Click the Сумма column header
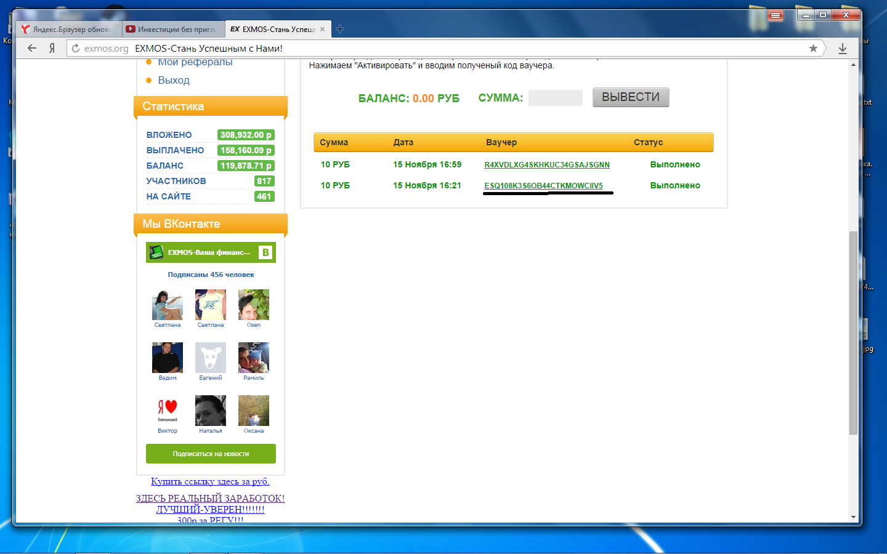This screenshot has height=554, width=887. pyautogui.click(x=334, y=142)
